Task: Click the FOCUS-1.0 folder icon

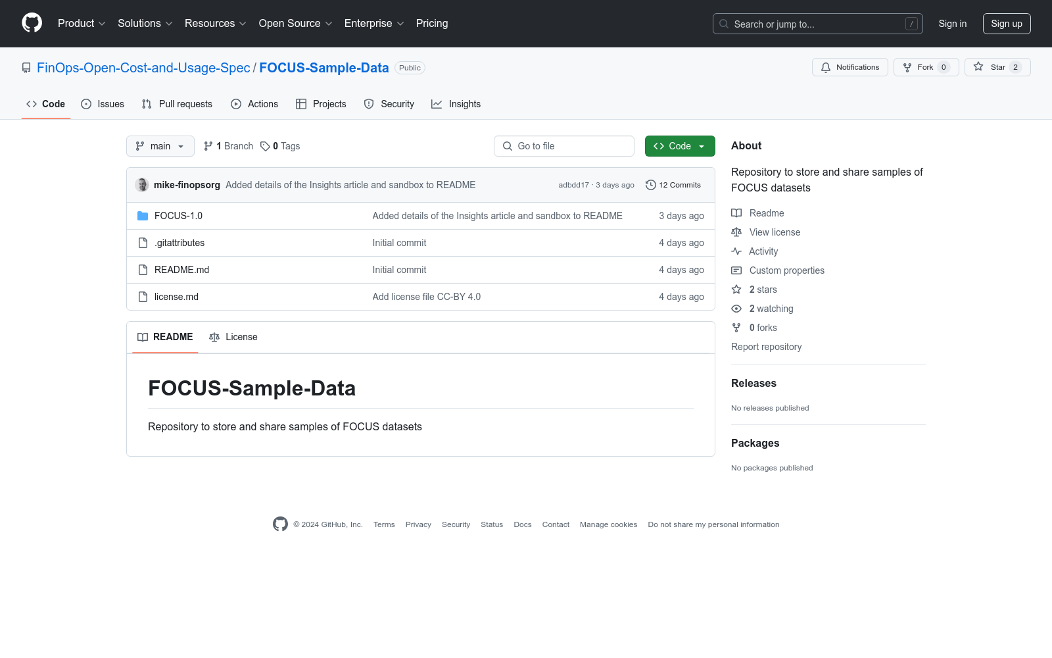Action: click(143, 216)
